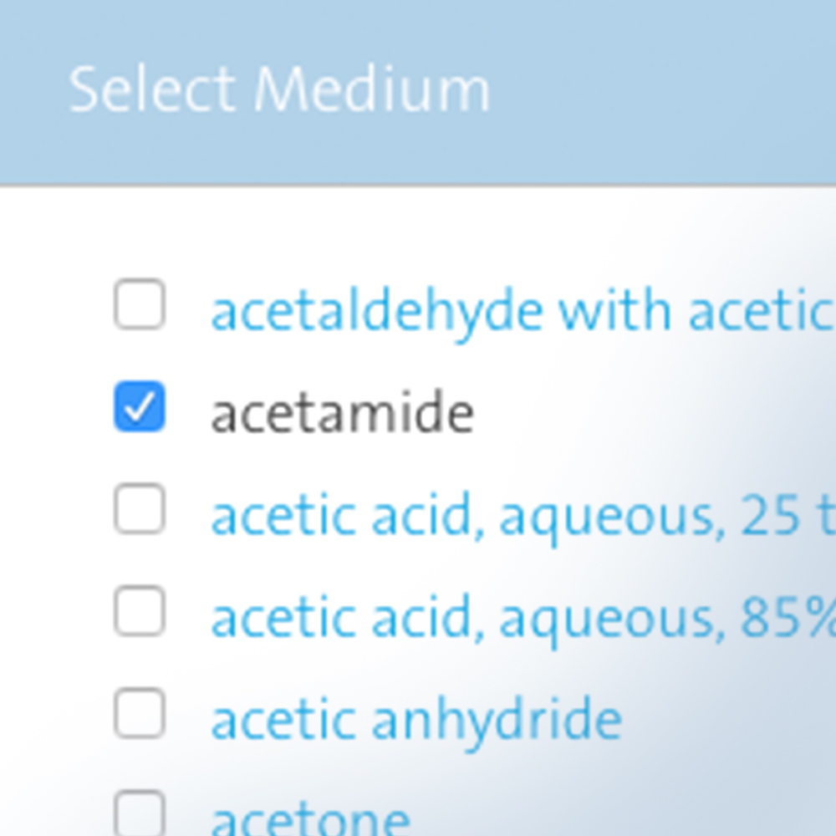Screen dimensions: 836x836
Task: Click the unchecked box icon before acetaldehyde
Action: 140,304
